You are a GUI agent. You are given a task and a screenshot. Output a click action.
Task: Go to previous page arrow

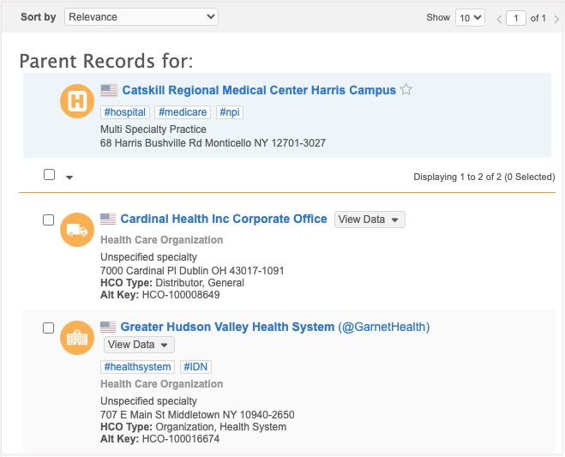499,19
